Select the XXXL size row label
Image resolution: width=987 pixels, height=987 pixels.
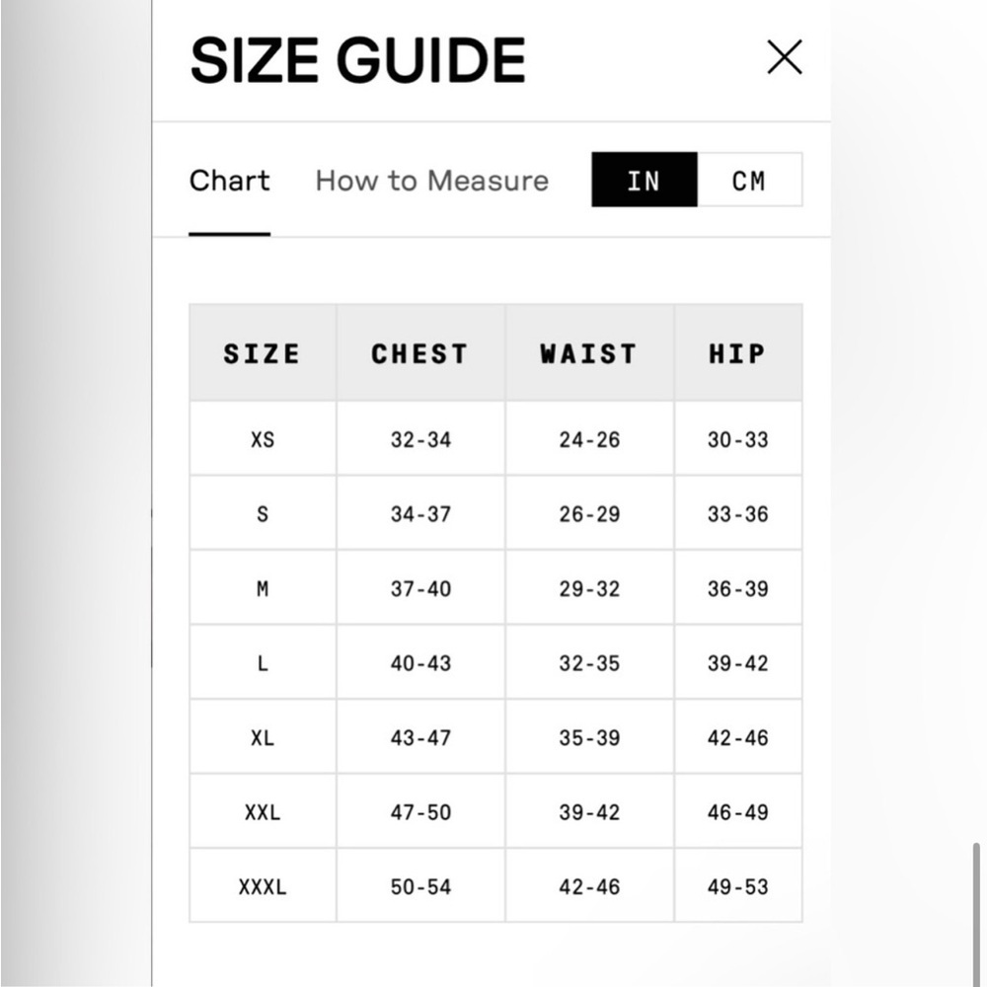(x=263, y=887)
